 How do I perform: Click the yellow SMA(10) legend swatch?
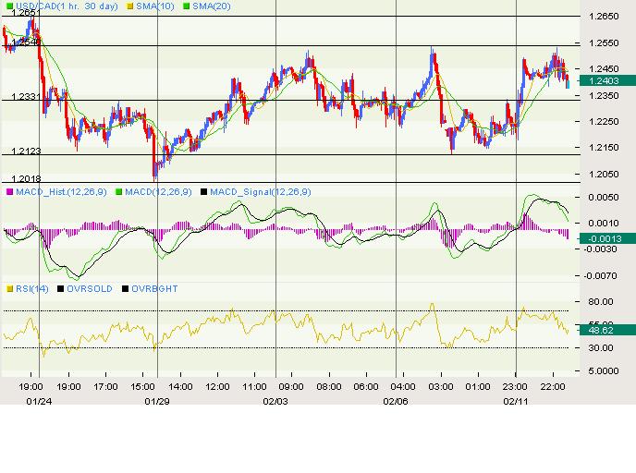pos(130,6)
